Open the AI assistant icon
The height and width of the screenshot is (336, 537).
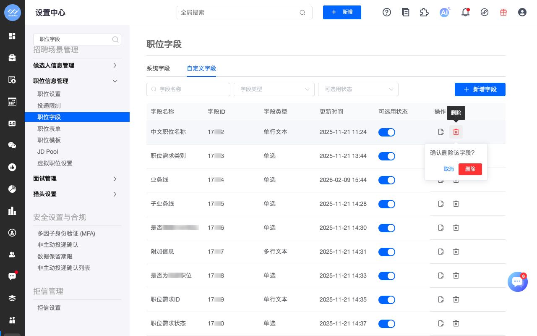tap(444, 12)
